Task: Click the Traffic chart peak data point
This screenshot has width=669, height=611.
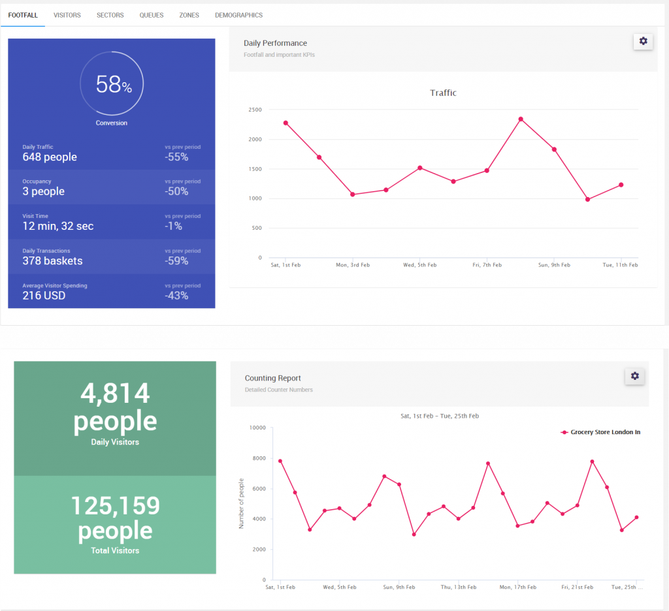Action: click(x=521, y=119)
